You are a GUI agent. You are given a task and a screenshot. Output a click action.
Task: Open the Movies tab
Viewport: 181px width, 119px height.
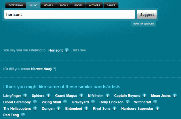coord(48,5)
